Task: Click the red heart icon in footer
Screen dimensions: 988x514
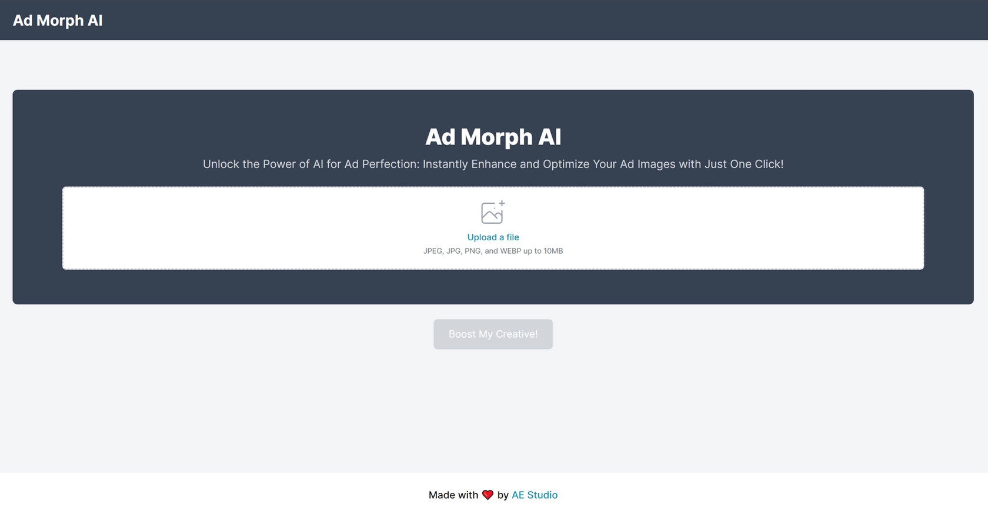Action: tap(488, 495)
